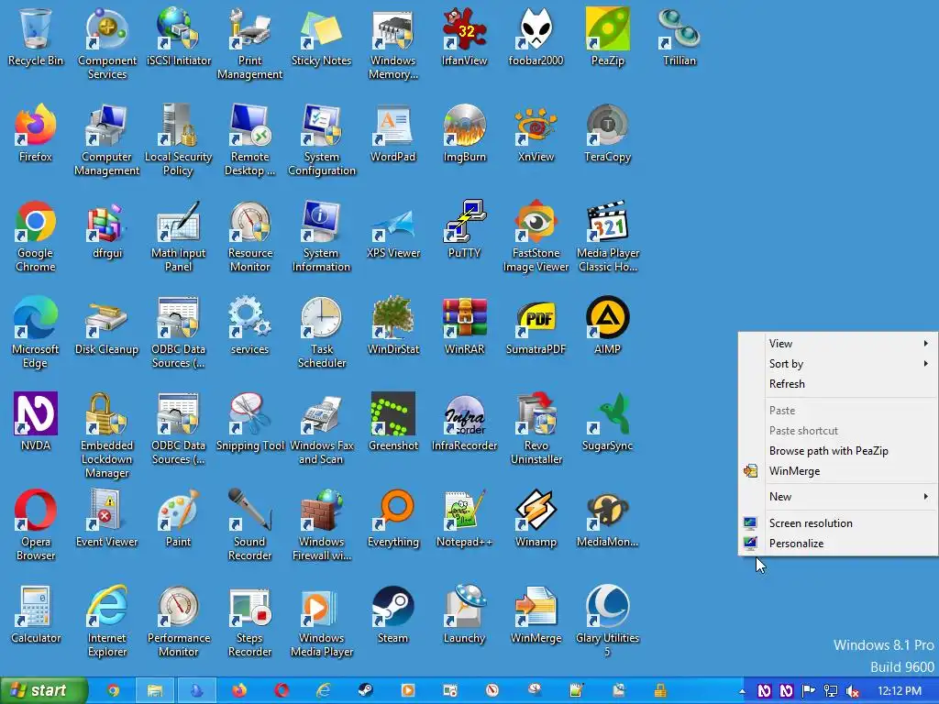Open Steam from the taskbar
The image size is (939, 704).
(x=365, y=691)
